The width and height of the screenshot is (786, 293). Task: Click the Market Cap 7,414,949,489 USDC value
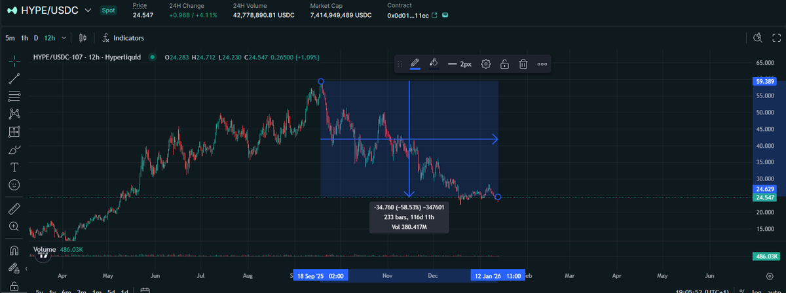[x=341, y=14]
